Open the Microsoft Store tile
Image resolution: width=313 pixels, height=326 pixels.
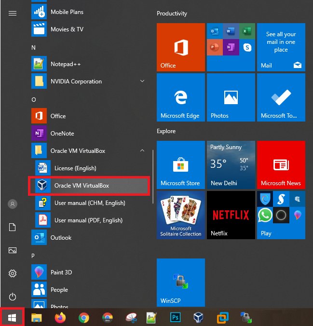(x=181, y=165)
